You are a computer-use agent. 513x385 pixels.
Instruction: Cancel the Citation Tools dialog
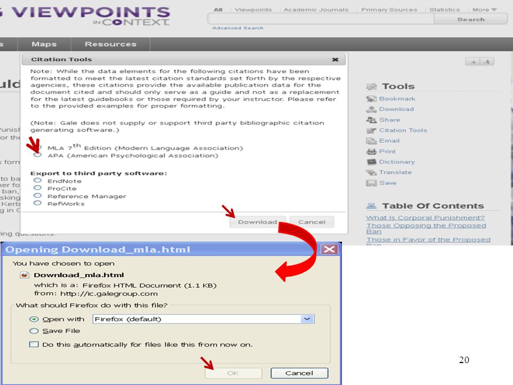312,222
